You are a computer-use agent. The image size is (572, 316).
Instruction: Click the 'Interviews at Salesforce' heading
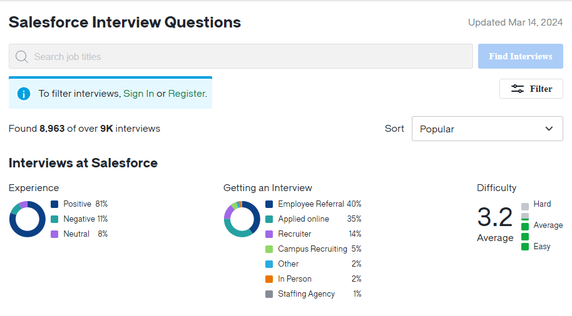(83, 163)
